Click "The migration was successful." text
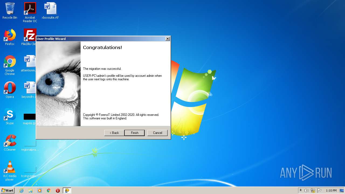The width and height of the screenshot is (345, 194). click(x=102, y=69)
